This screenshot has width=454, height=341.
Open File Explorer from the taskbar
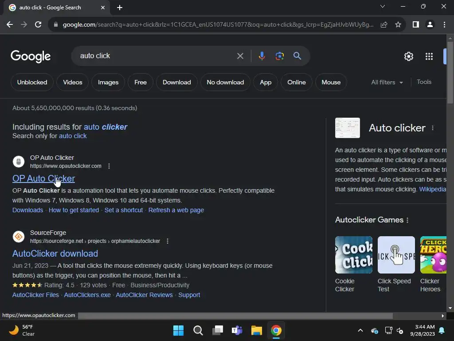pyautogui.click(x=257, y=330)
